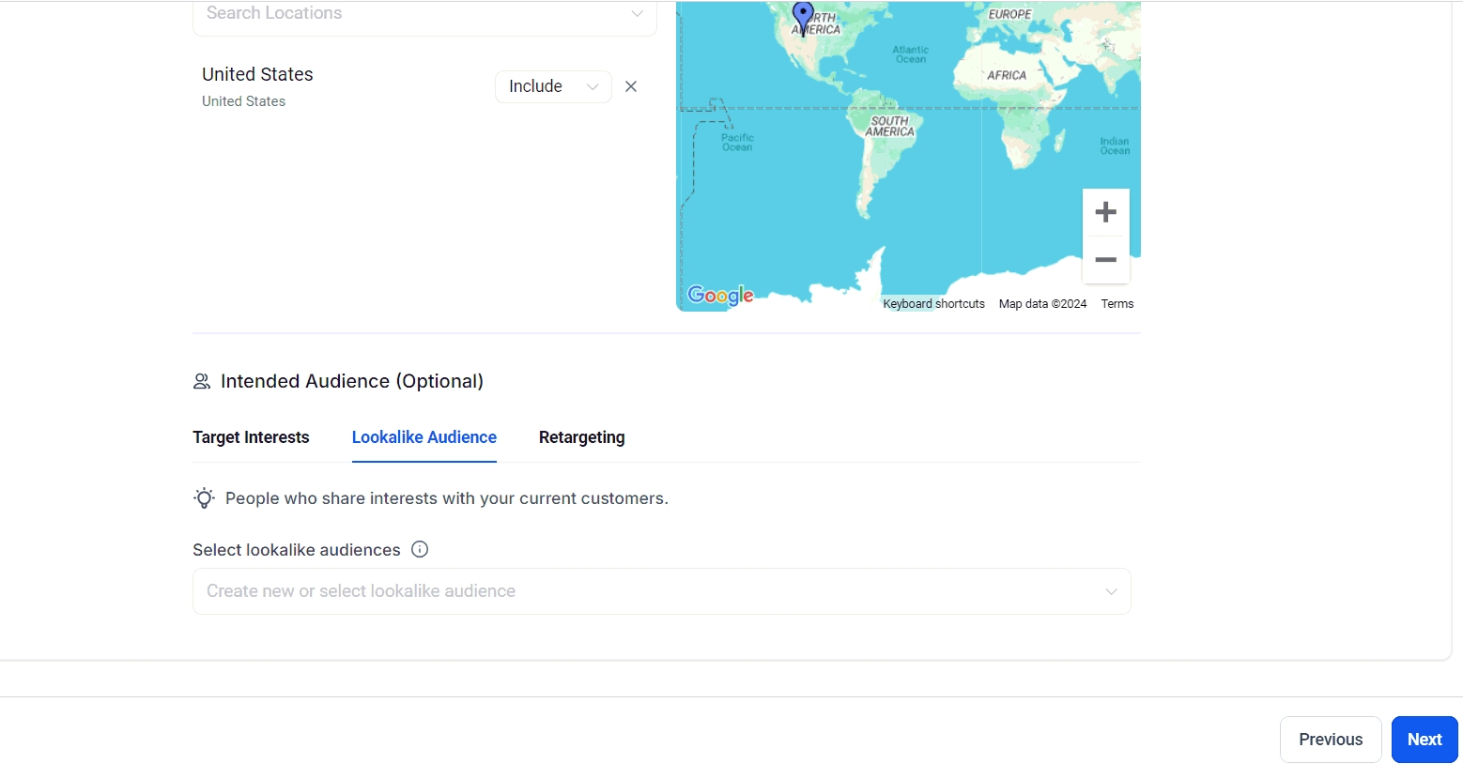1463x779 pixels.
Task: Zoom out on the map
Action: click(1105, 260)
